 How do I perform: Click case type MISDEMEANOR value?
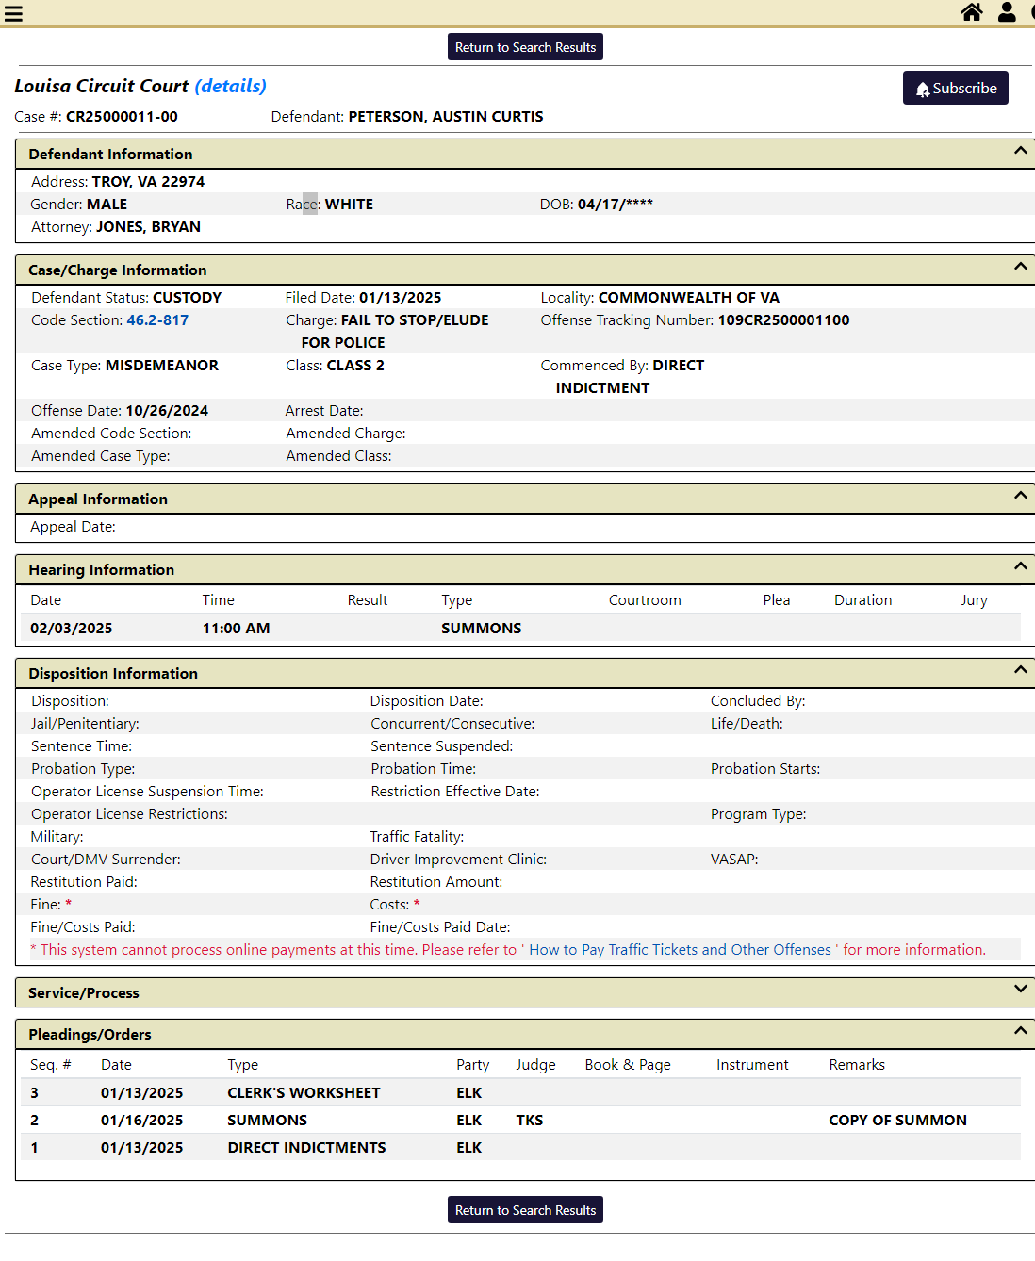point(162,366)
